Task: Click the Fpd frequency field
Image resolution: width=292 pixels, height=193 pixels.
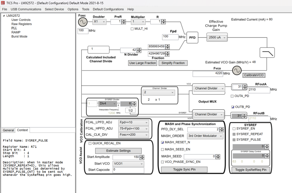Action: pyautogui.click(x=170, y=37)
